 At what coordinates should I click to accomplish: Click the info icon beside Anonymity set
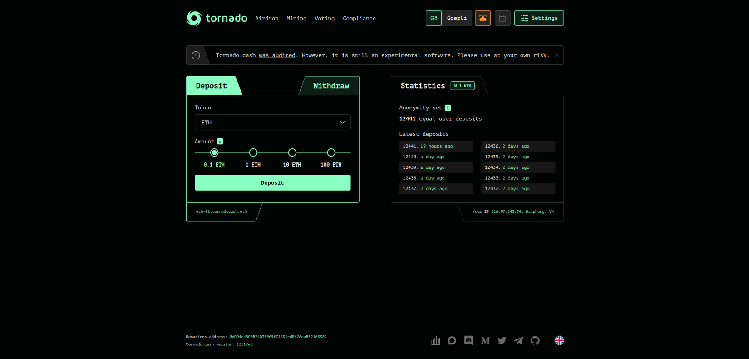point(448,108)
